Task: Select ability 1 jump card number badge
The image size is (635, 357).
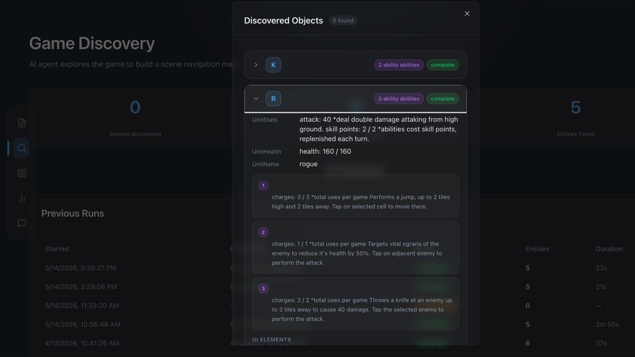Action: pos(263,185)
